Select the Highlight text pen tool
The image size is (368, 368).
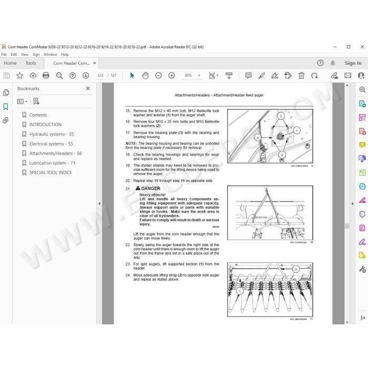(x=261, y=76)
